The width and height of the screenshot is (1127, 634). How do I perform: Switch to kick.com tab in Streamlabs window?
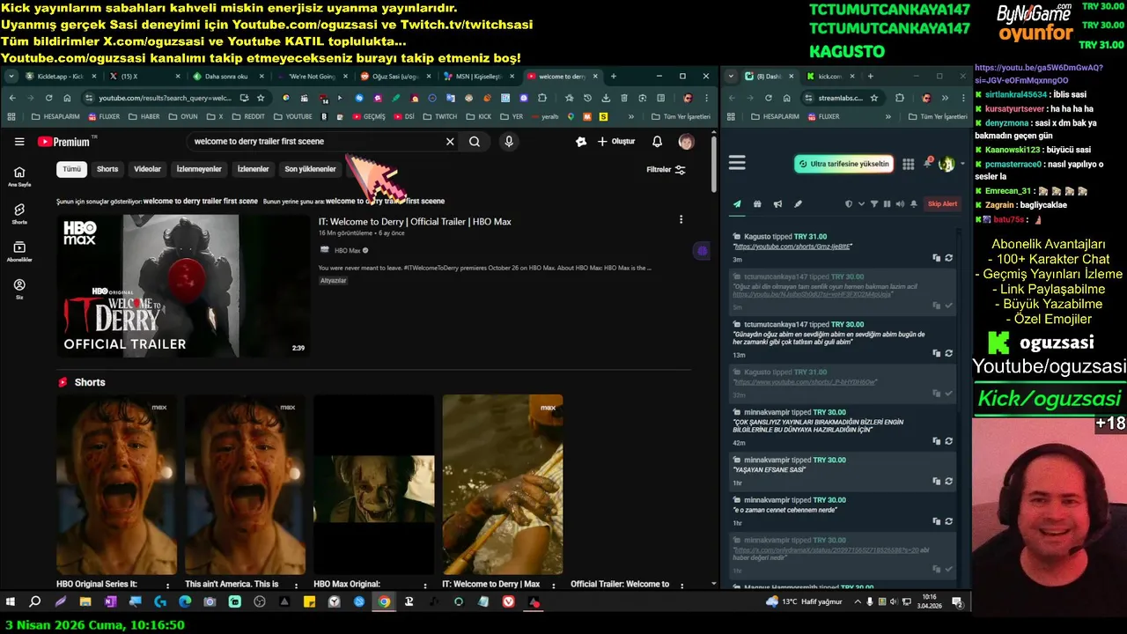click(830, 77)
